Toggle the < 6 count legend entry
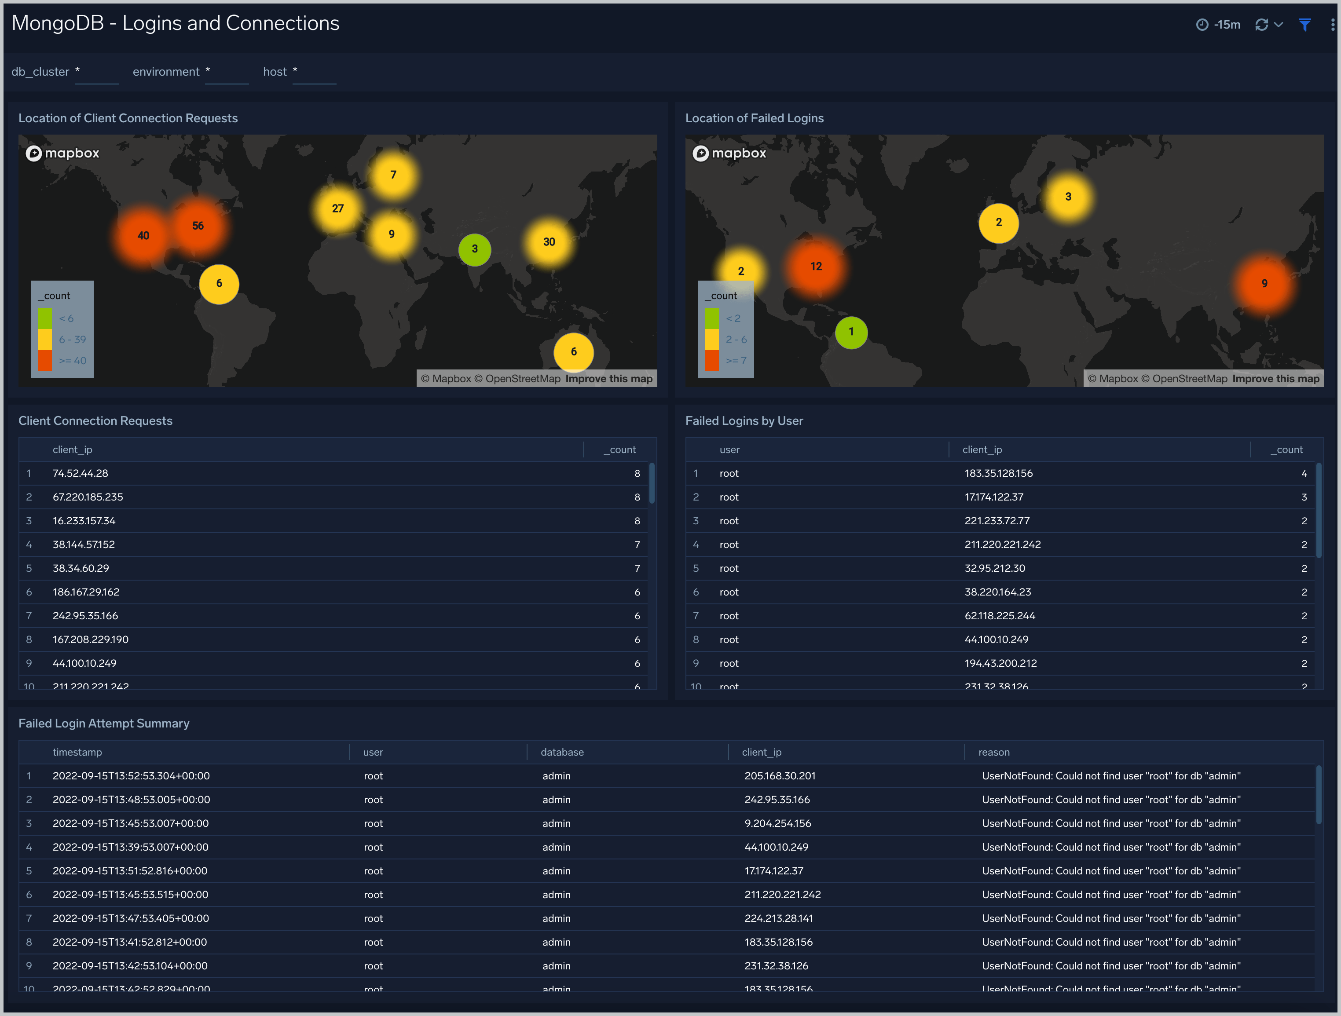 pyautogui.click(x=45, y=318)
